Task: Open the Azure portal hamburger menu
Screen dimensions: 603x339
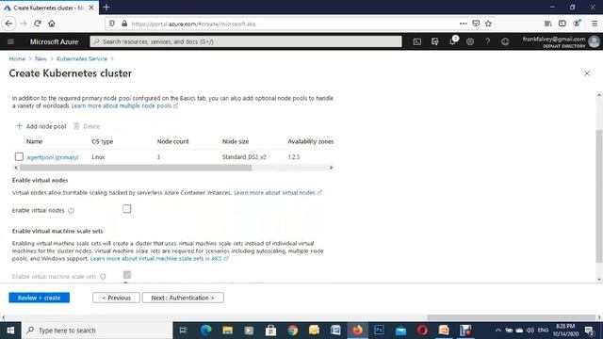Action: point(10,41)
